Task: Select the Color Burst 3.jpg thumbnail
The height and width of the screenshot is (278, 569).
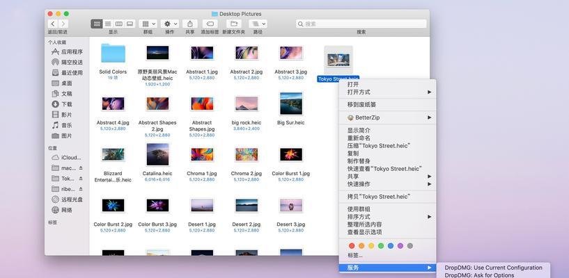Action: pos(157,205)
